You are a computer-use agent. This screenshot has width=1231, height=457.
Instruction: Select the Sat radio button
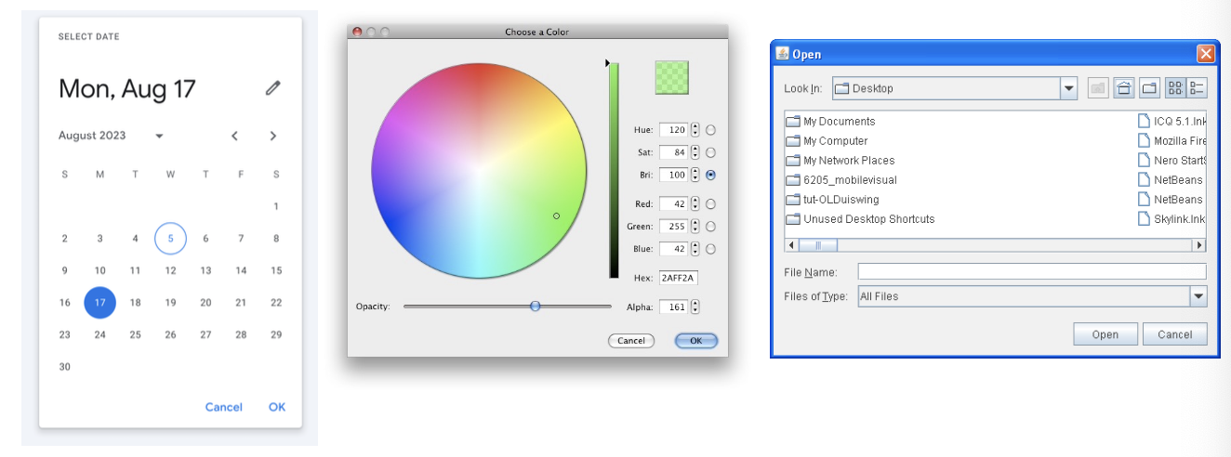click(710, 152)
